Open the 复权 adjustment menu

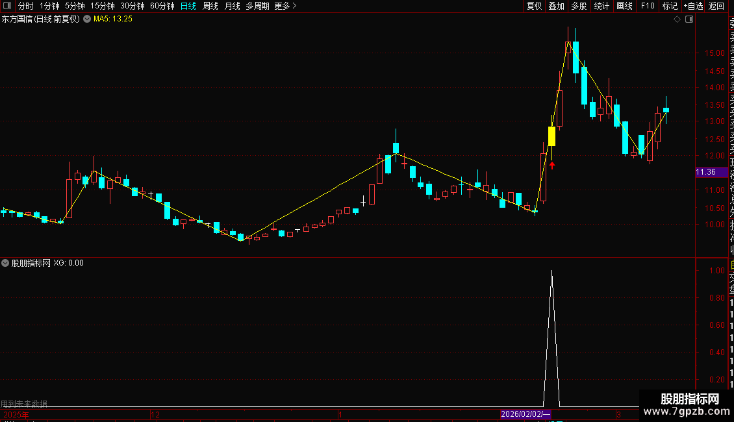534,6
